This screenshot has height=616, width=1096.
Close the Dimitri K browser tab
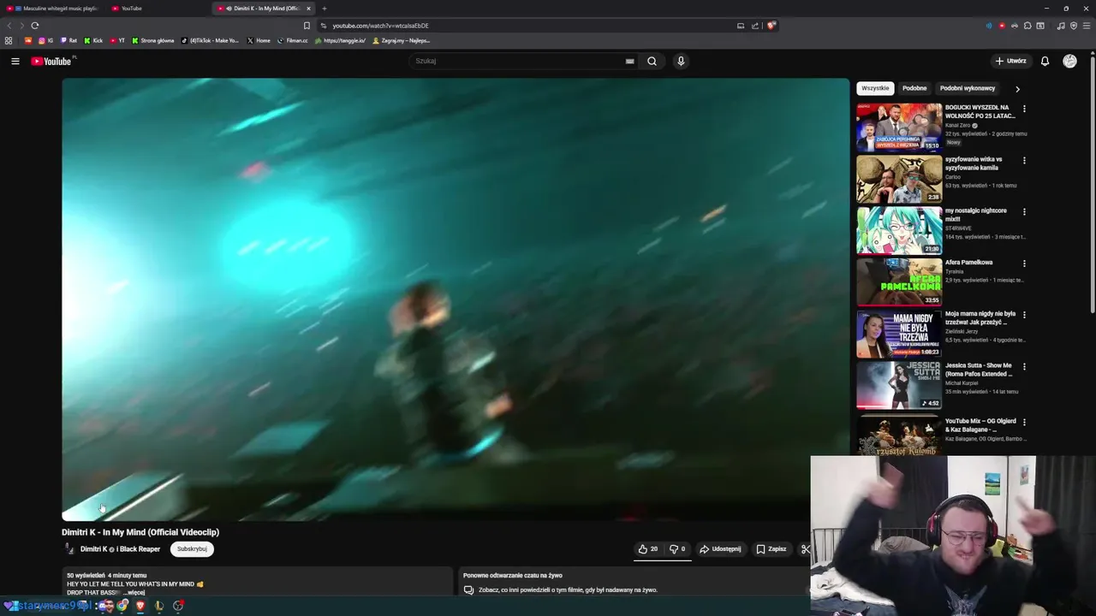(308, 9)
